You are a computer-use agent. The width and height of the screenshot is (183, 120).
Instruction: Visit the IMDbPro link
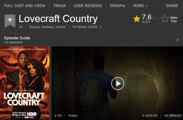118,6
